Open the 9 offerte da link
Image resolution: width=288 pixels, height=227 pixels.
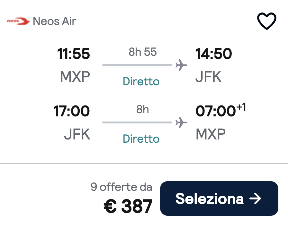click(121, 187)
